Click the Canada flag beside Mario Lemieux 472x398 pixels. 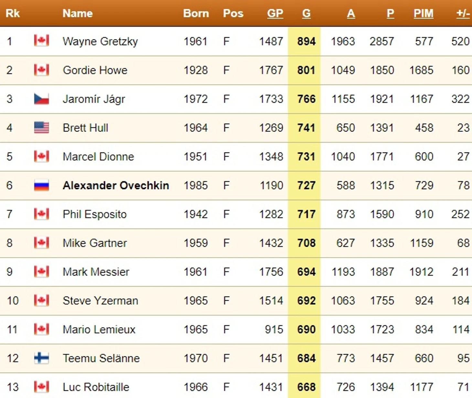[x=41, y=329]
